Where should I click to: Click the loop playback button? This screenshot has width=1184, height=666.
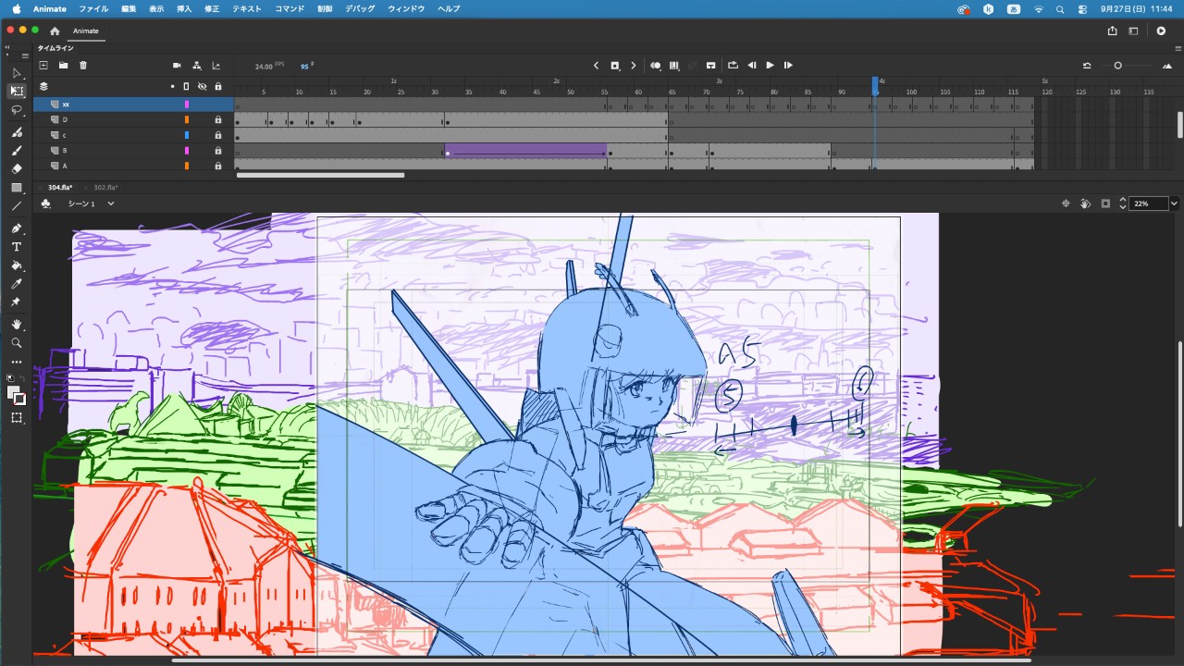[733, 66]
